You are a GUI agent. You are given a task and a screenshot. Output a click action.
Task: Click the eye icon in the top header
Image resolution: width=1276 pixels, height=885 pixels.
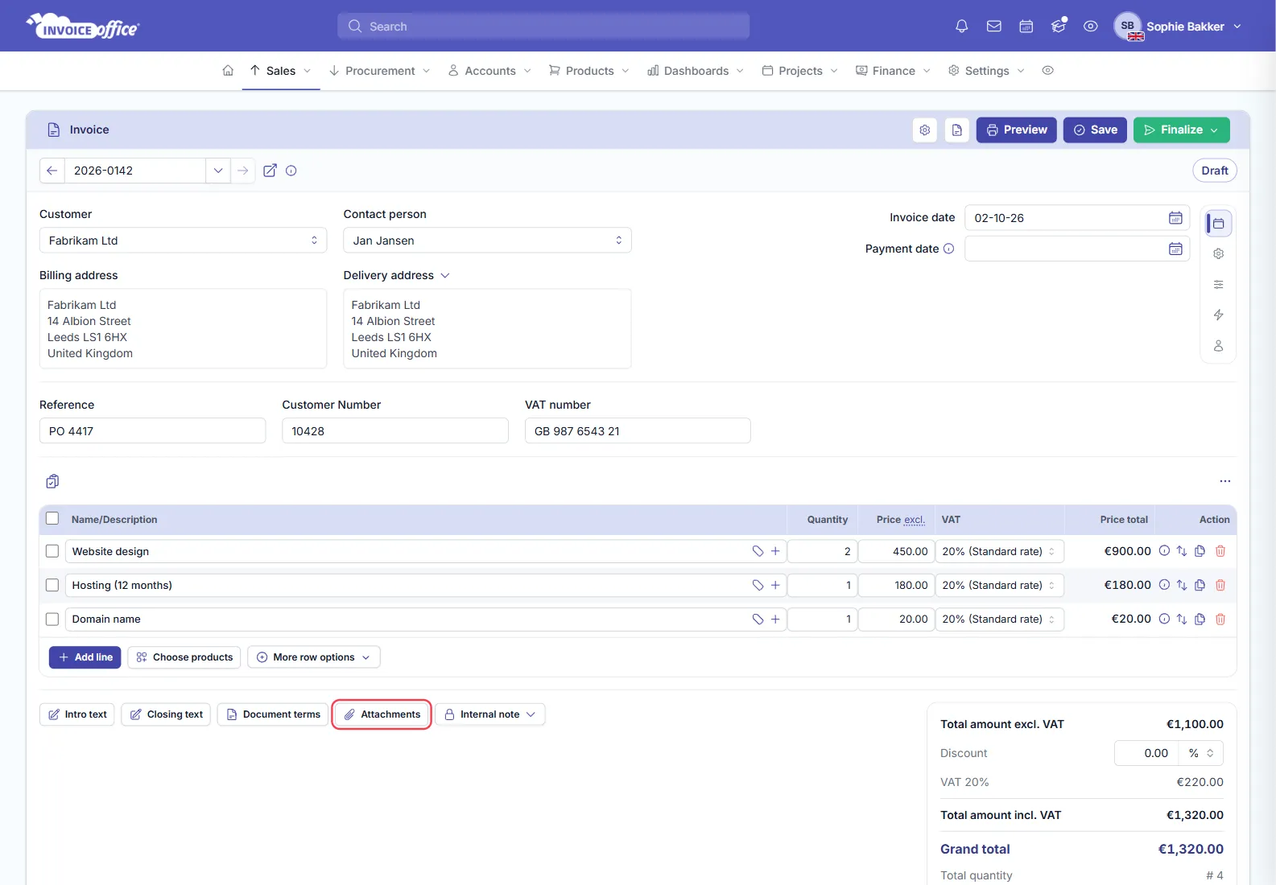(1090, 27)
